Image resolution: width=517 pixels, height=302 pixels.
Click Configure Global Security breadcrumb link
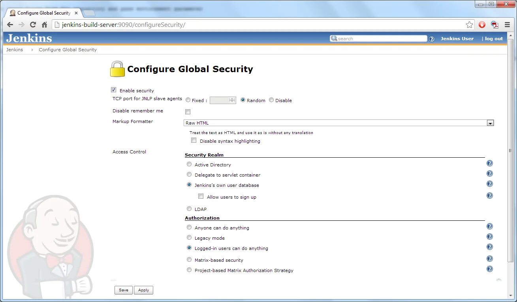(x=68, y=50)
